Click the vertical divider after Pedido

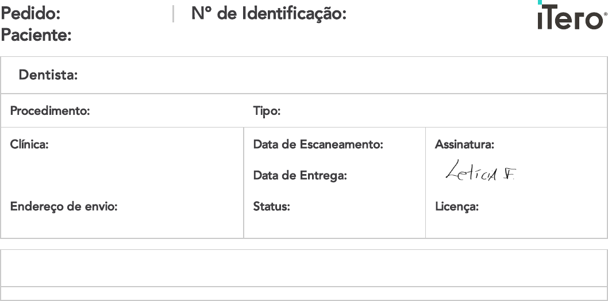pos(173,13)
